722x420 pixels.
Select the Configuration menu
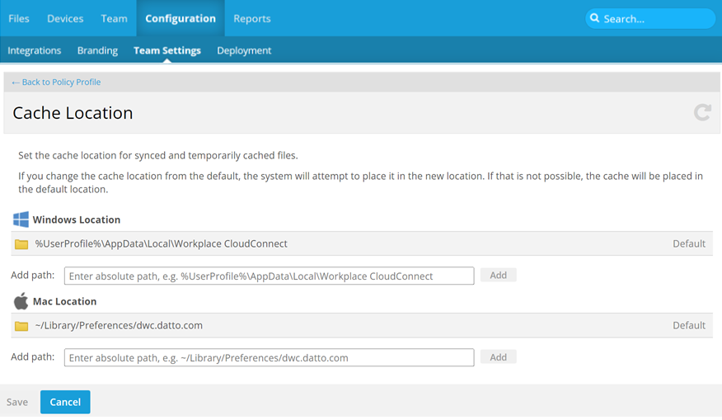(180, 18)
